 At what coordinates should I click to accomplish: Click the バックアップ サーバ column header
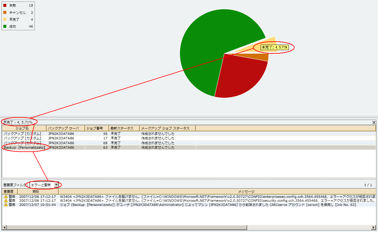(x=65, y=128)
